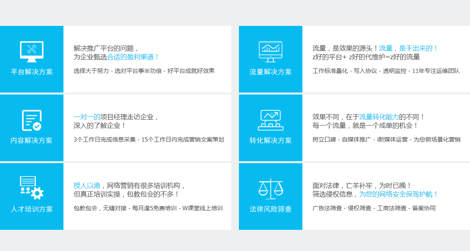Click the highlighted 一对一的 text

pyautogui.click(x=87, y=117)
